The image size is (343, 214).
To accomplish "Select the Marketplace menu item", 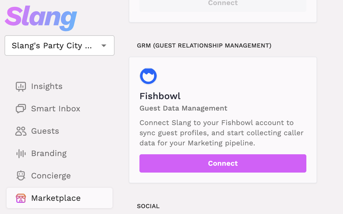I will click(x=56, y=198).
